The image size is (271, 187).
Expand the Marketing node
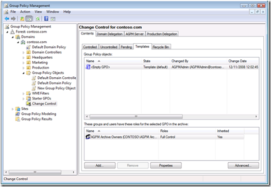24,62
